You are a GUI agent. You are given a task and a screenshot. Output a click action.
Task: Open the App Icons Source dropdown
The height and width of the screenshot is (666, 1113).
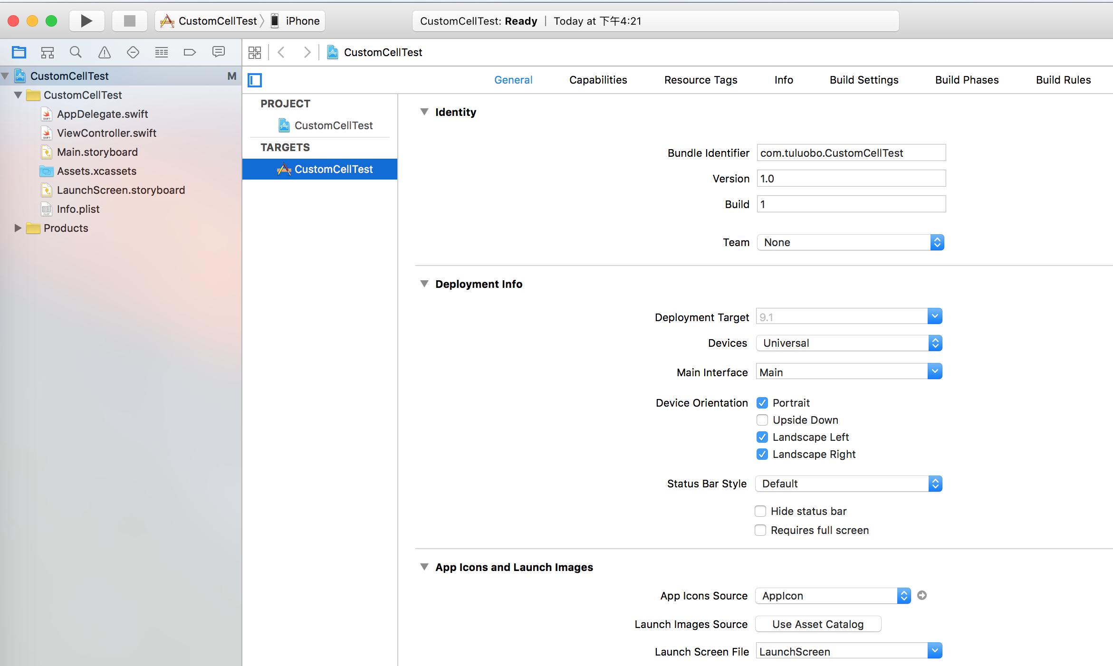click(x=833, y=596)
